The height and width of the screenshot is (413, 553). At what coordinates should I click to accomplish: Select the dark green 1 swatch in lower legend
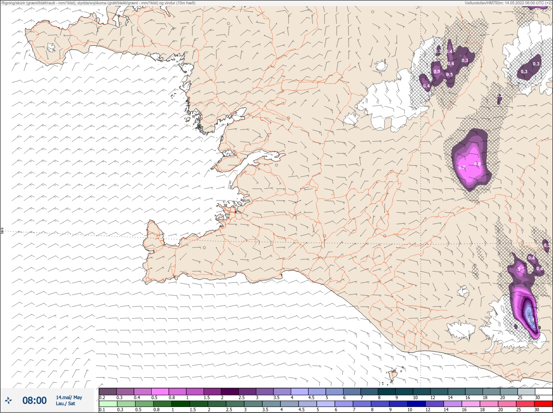pos(180,404)
